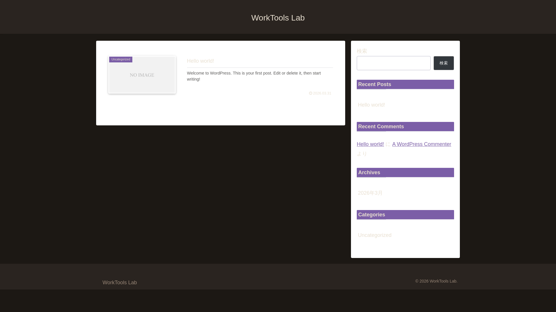
Task: Click the post date 2026.03.31
Action: tap(322, 93)
